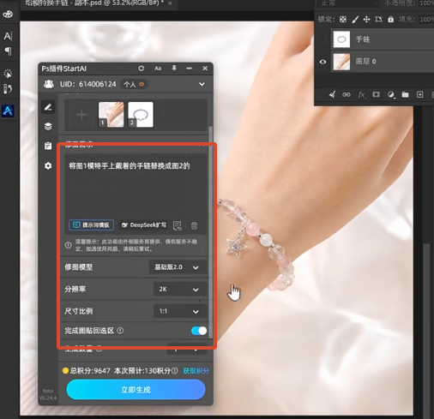The width and height of the screenshot is (434, 419).
Task: Expand the UID account chevron
Action: tap(202, 84)
